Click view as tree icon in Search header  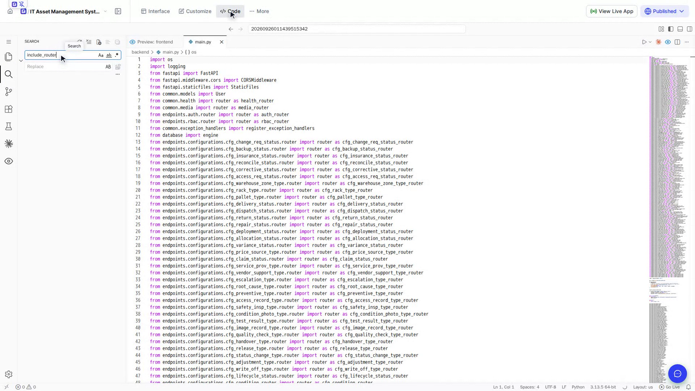click(x=108, y=42)
